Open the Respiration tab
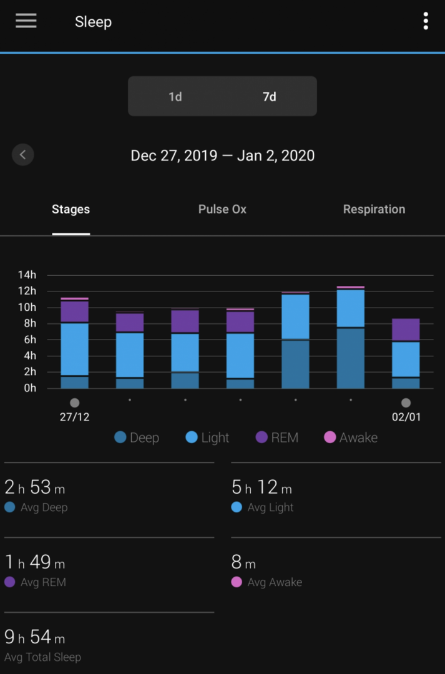The width and height of the screenshot is (445, 674). point(374,209)
